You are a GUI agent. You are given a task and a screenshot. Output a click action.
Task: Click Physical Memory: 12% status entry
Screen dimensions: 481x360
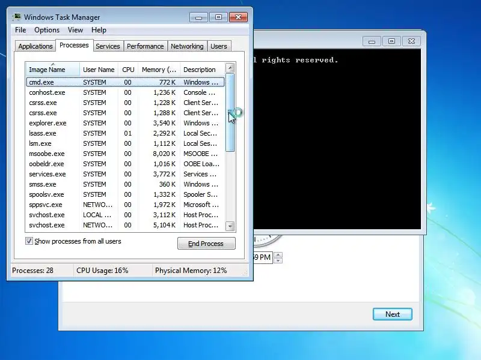(x=191, y=271)
